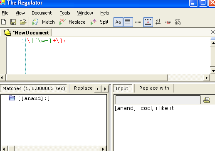The image size is (215, 151).
Task: Toggle the option icon with red down arrow
Action: tap(148, 22)
